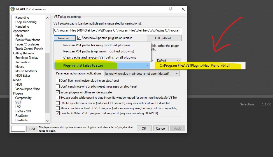
Task: Select Automation in preferences tree
Action: 23,62
